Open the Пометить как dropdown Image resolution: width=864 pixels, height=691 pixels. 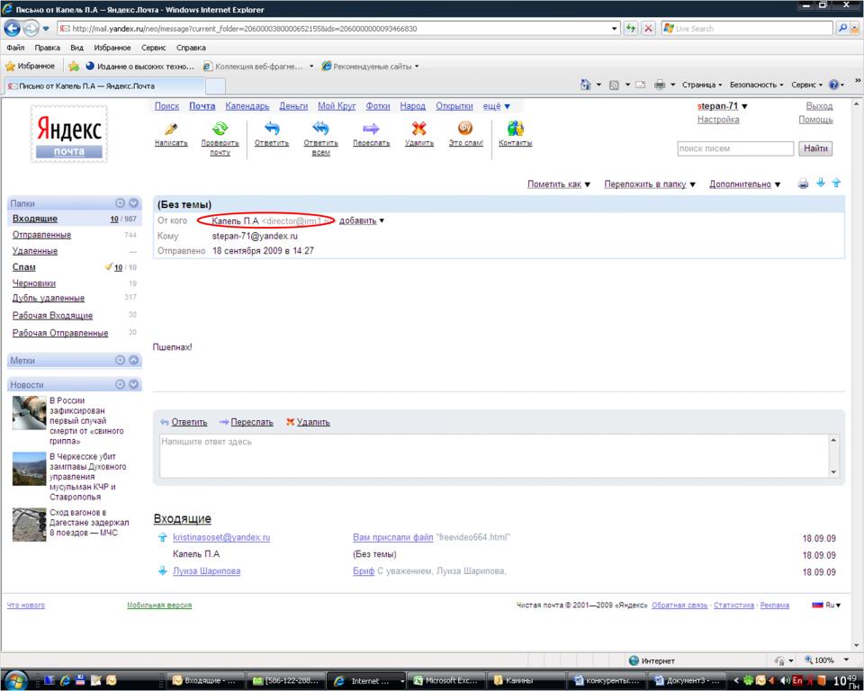point(559,184)
